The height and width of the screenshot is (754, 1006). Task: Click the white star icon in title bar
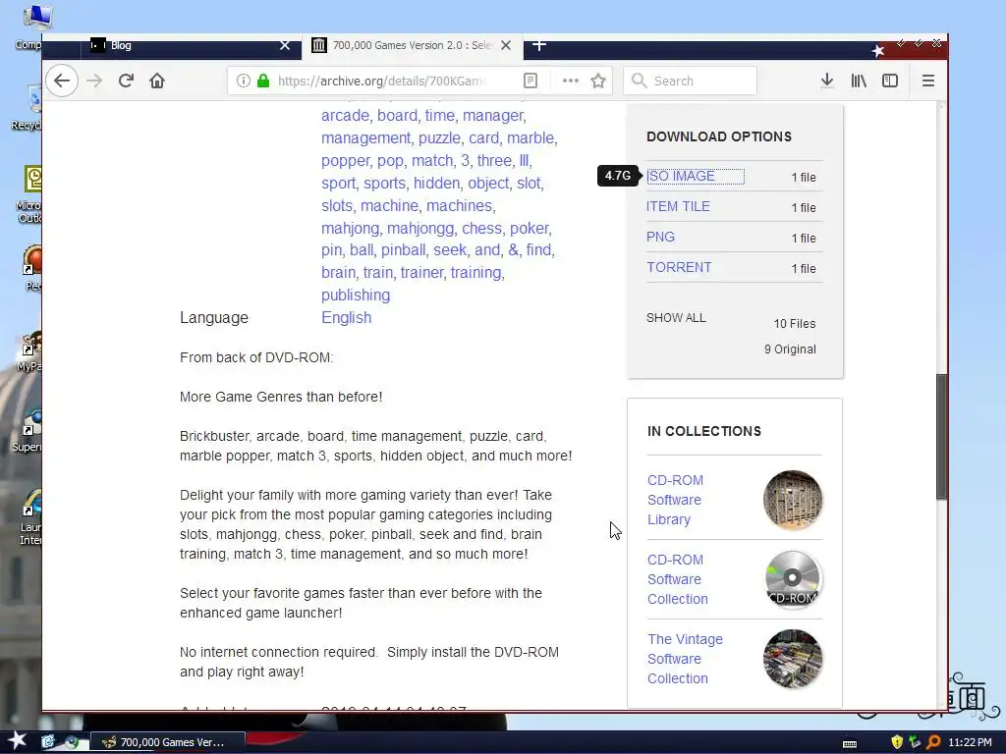click(x=877, y=50)
